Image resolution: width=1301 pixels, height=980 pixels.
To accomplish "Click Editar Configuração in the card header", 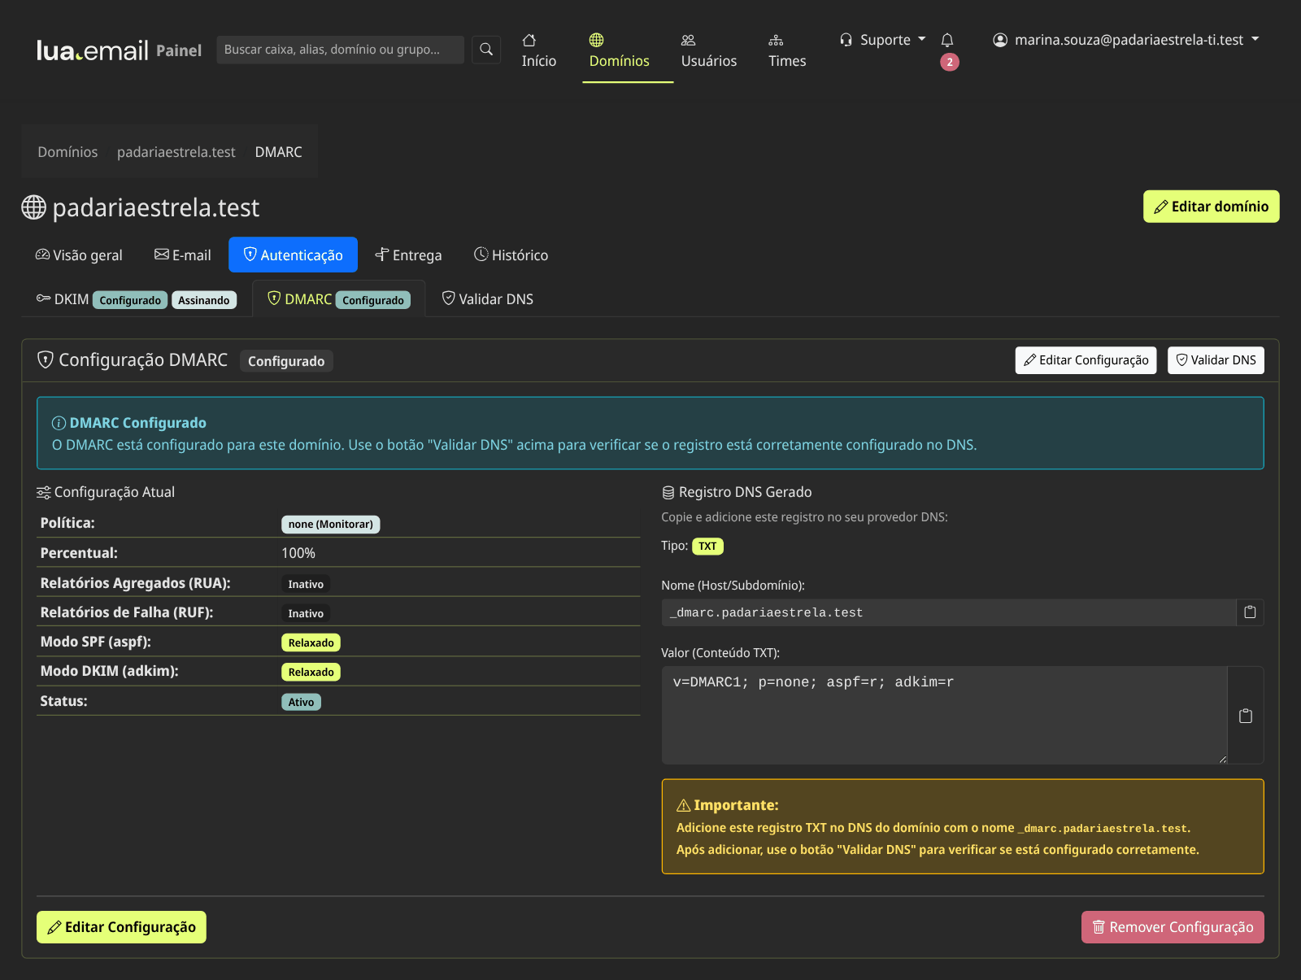I will click(1086, 360).
